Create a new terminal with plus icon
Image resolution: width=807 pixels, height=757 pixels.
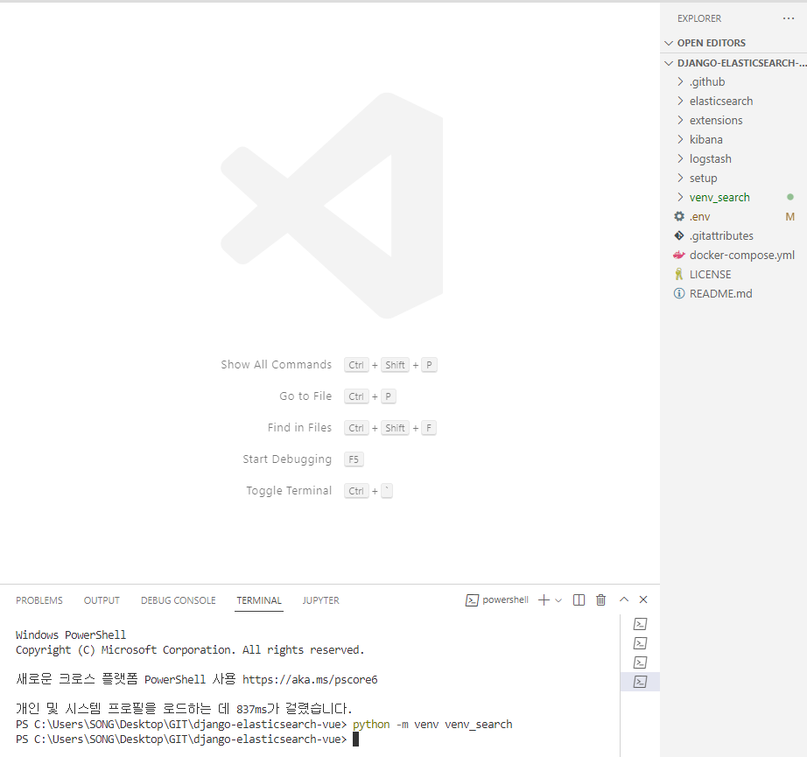point(544,600)
